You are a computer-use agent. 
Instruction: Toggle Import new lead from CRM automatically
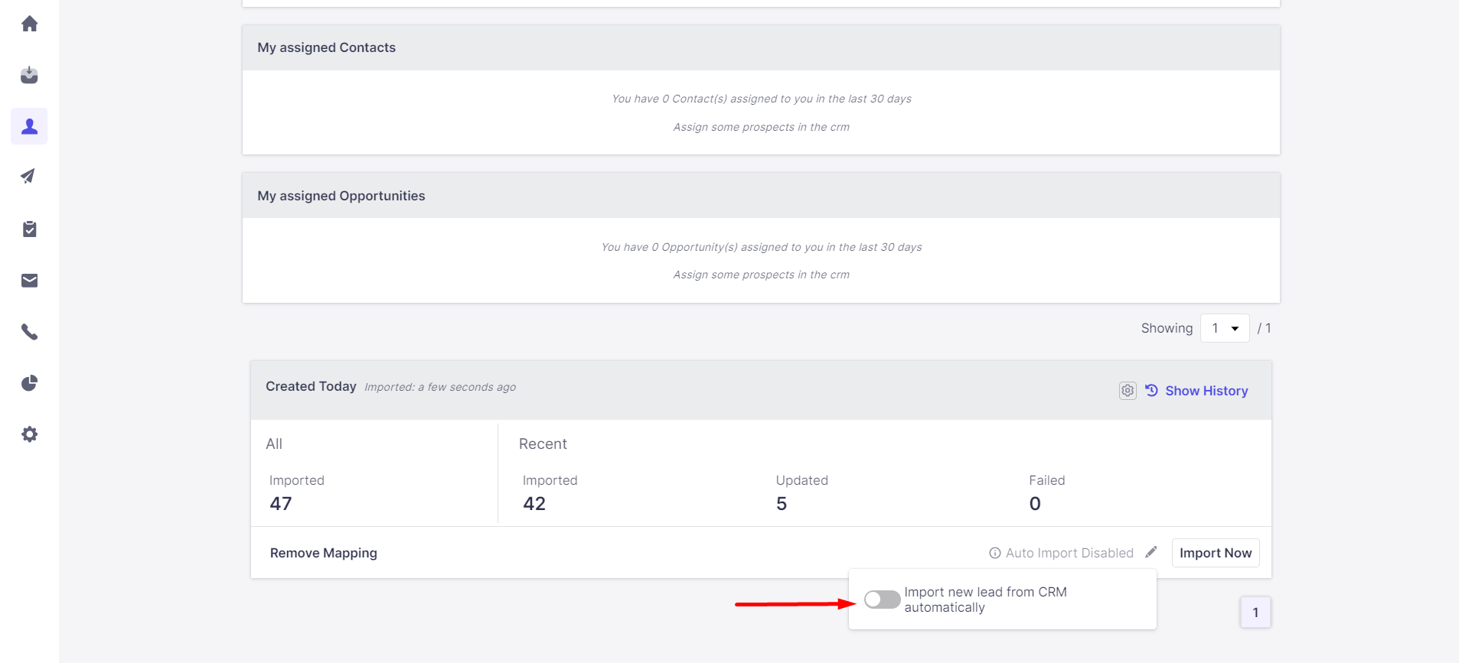[x=882, y=600]
